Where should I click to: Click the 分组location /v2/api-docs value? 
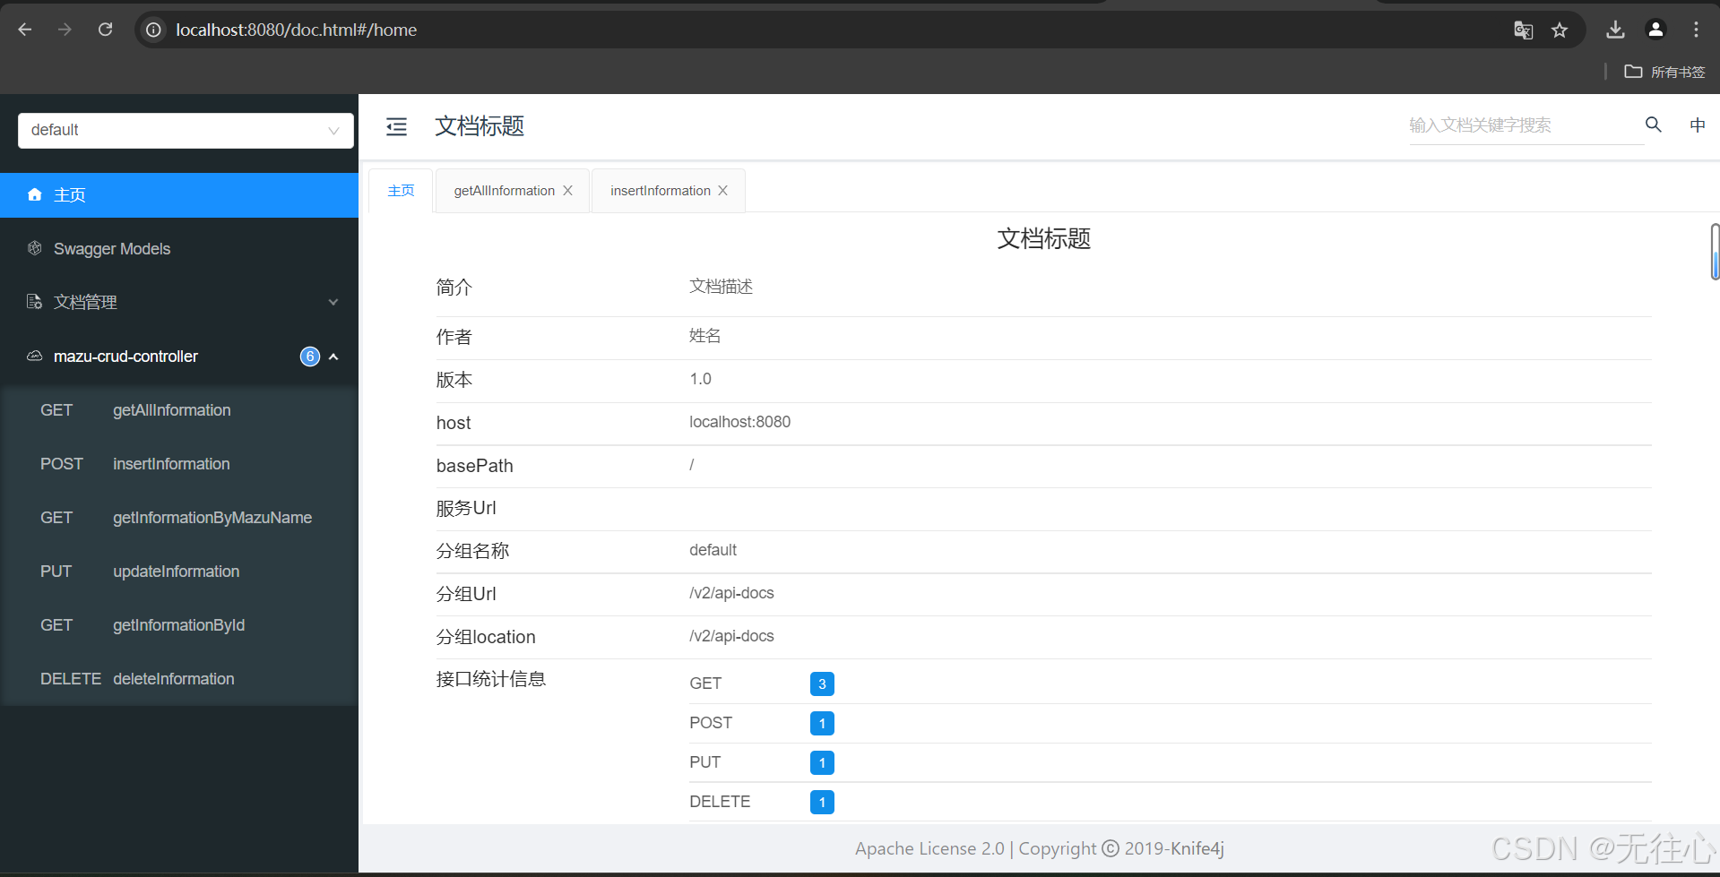pyautogui.click(x=731, y=636)
